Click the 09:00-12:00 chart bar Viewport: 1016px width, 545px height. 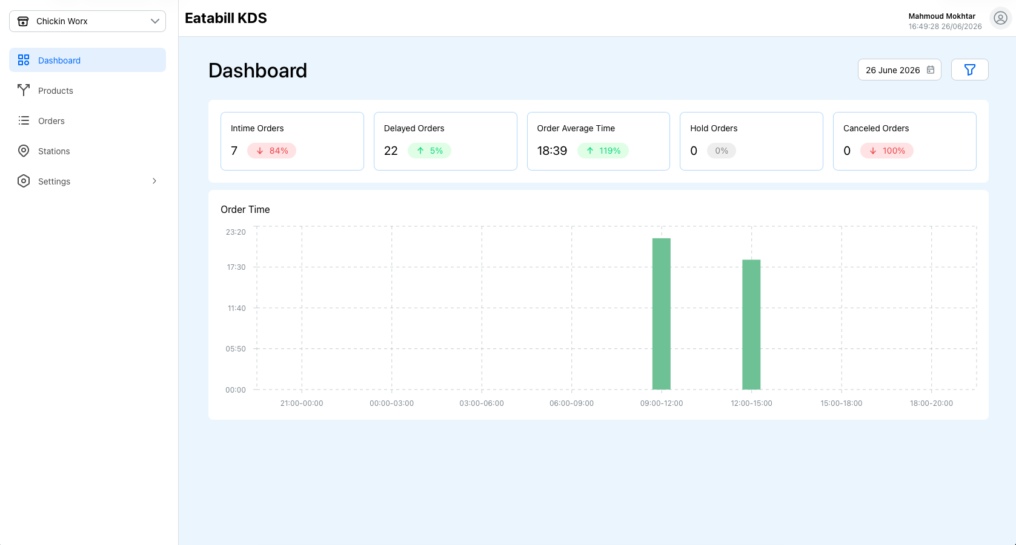tap(662, 314)
